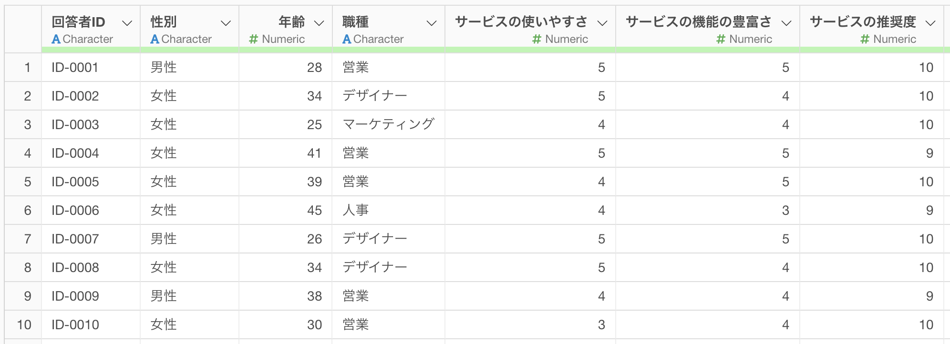The image size is (950, 344).
Task: Select the ID-0001 cell
Action: click(91, 67)
